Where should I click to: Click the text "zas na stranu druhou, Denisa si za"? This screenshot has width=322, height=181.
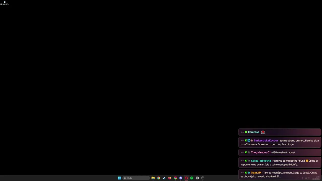tap(299, 141)
